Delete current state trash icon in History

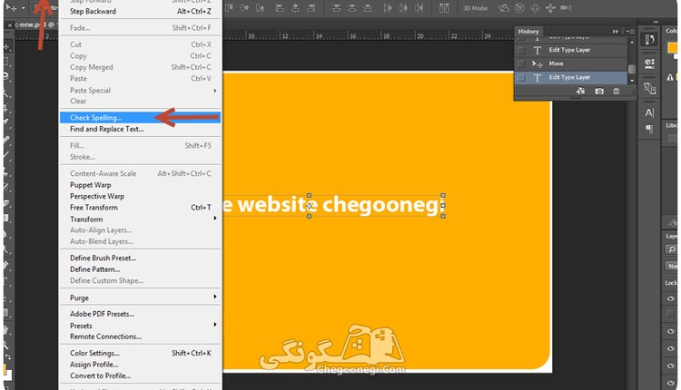(617, 91)
